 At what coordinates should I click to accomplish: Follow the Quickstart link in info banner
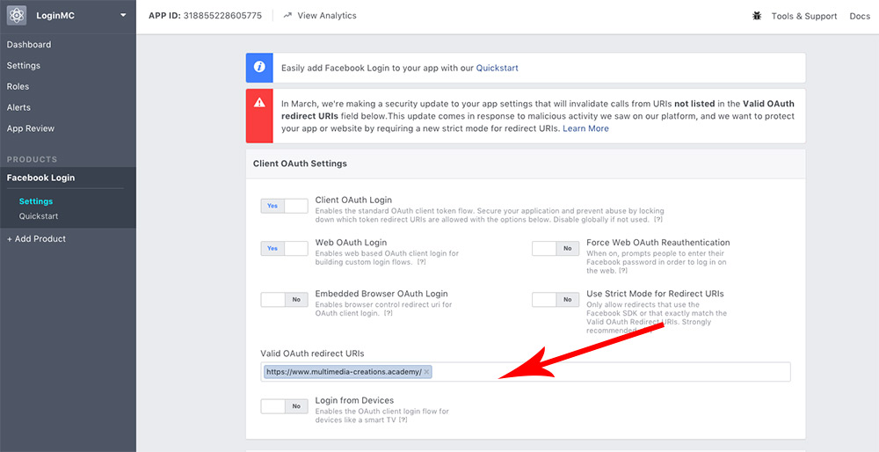click(498, 68)
